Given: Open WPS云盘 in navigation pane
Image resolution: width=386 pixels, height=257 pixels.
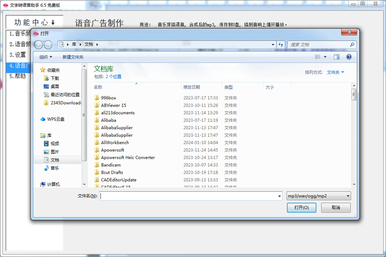Looking at the screenshot, I should (53, 119).
